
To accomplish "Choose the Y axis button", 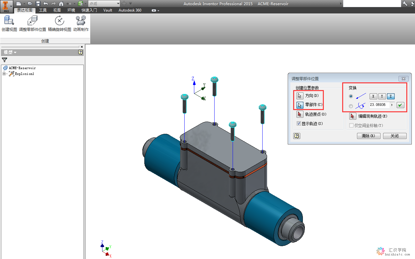I will (382, 96).
